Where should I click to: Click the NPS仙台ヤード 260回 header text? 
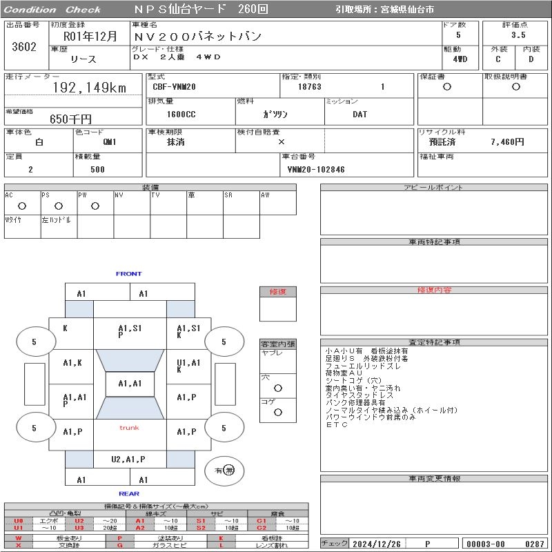pos(201,9)
